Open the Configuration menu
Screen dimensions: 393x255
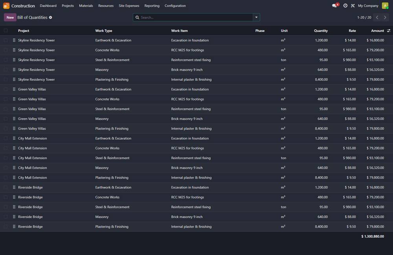(175, 5)
